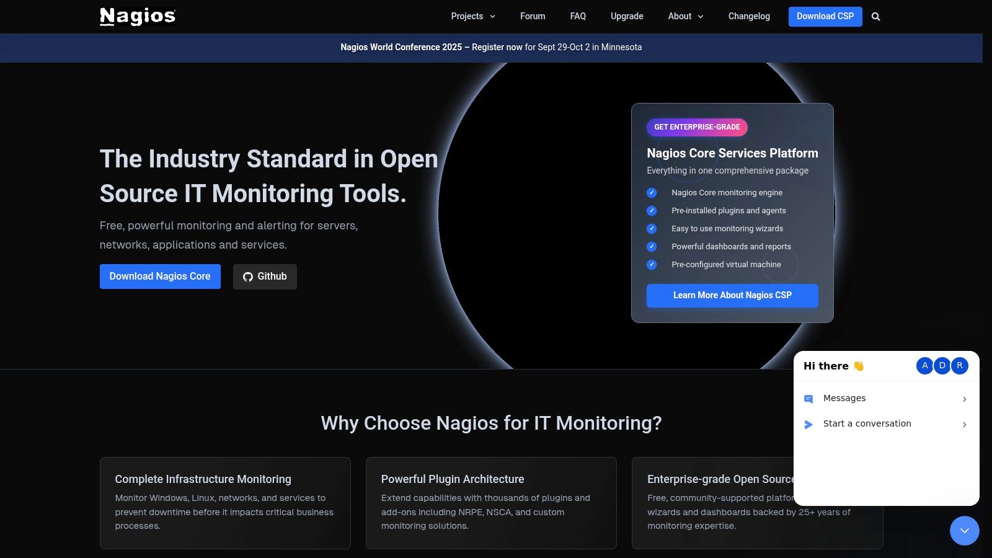Click checkmark beside Pre-configured virtual machine

[652, 265]
